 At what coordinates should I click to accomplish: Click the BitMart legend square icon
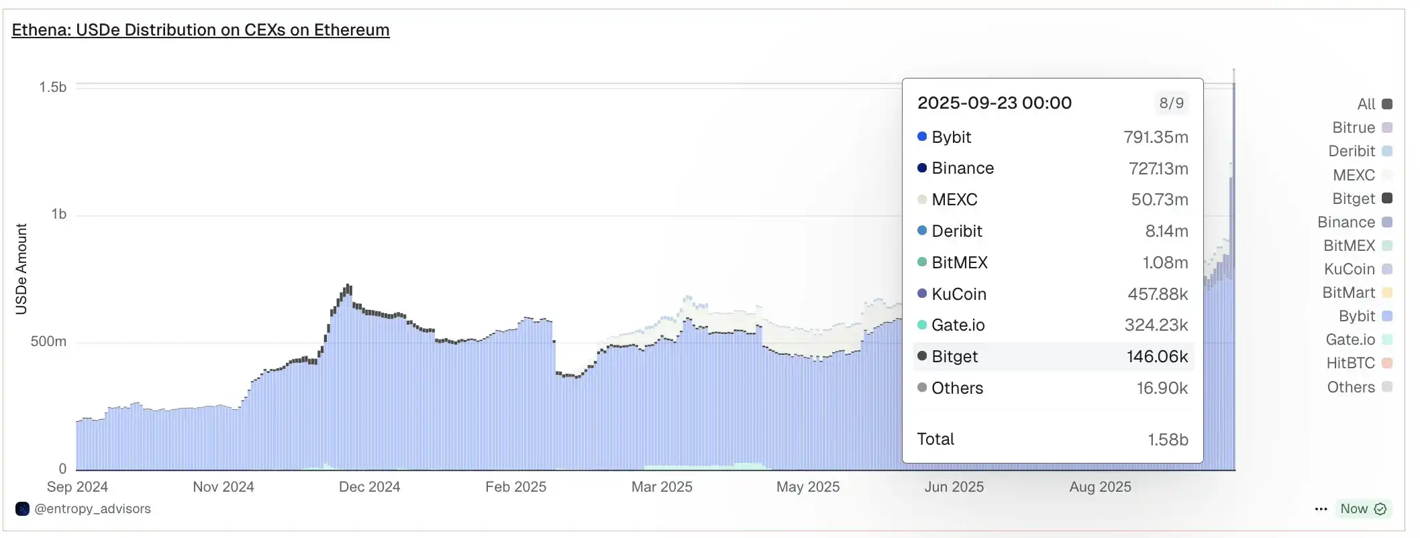(x=1387, y=292)
